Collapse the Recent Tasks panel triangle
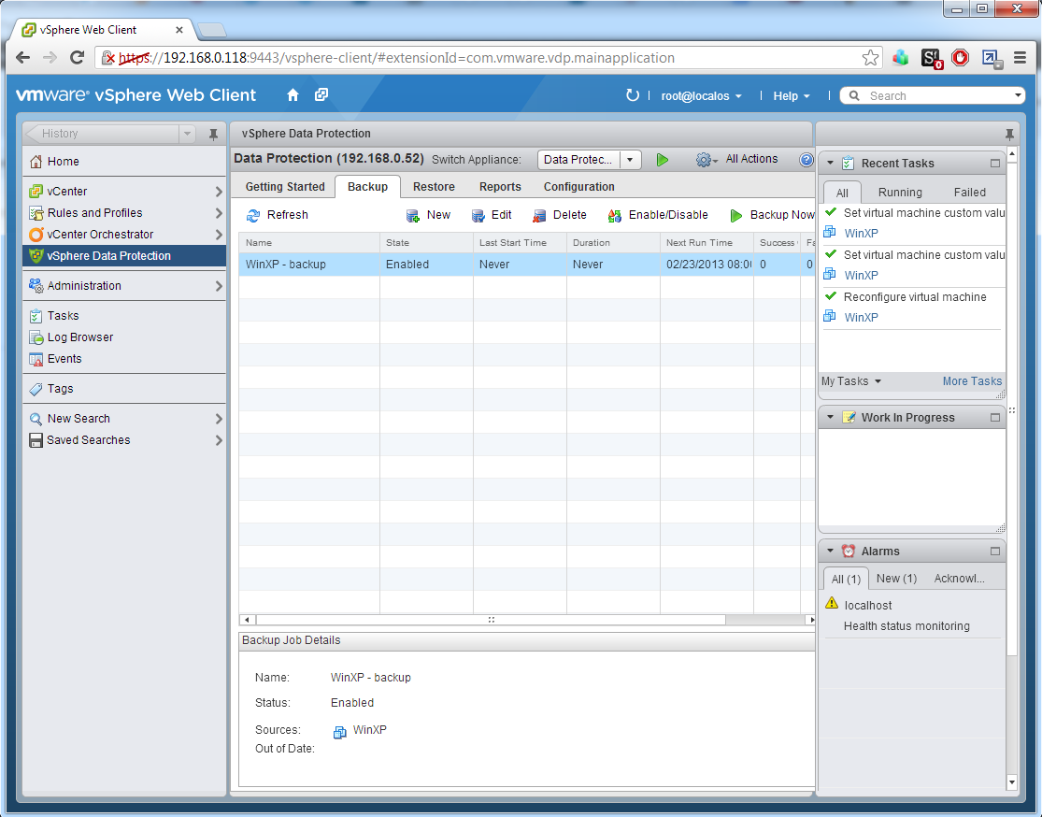Viewport: 1042px width, 817px height. [830, 163]
